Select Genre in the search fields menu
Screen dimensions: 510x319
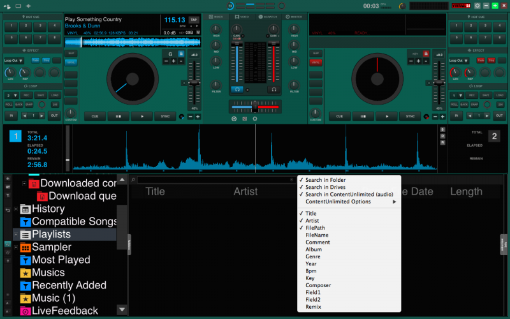point(312,256)
